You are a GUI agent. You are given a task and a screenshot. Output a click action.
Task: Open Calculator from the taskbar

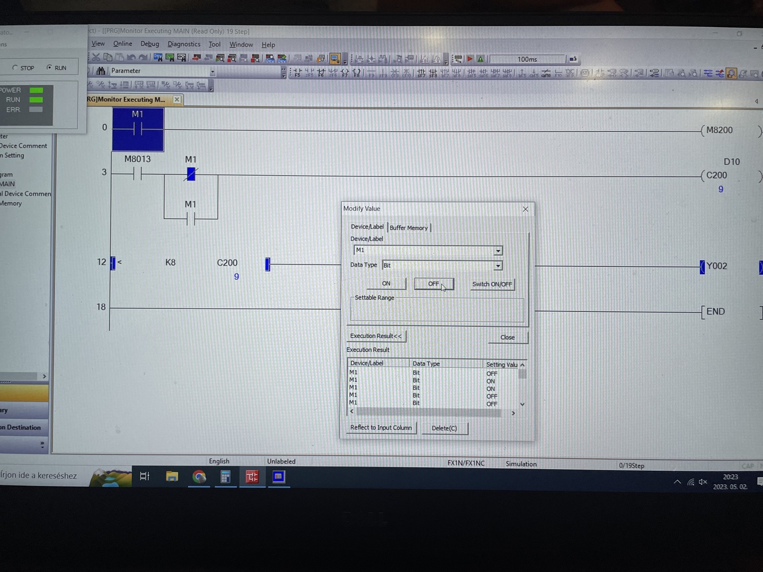tap(225, 477)
